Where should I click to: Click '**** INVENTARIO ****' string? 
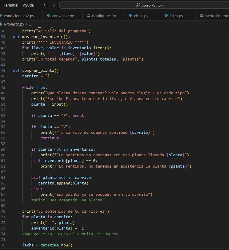coord(61,42)
